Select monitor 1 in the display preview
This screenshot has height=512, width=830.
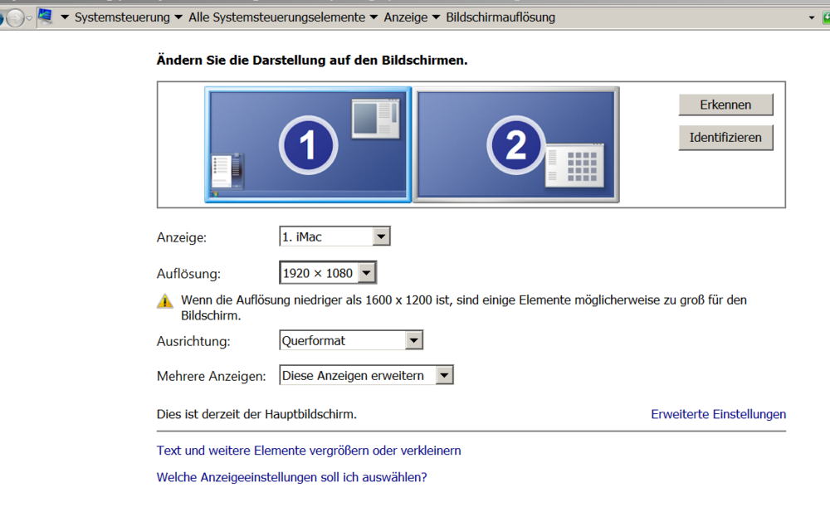click(307, 145)
